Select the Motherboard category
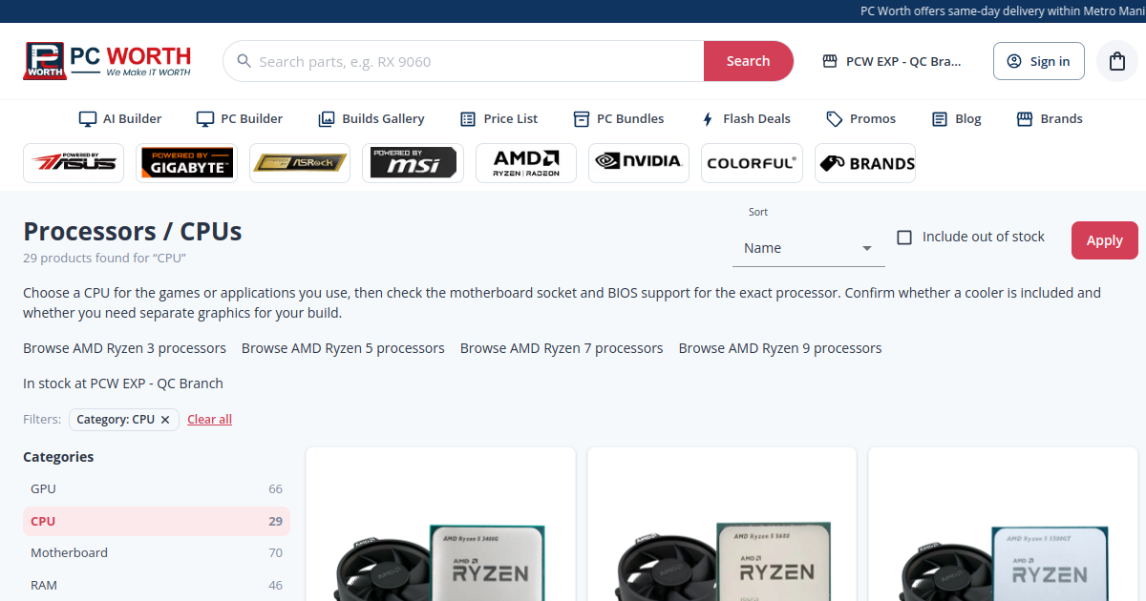Screen dimensions: 1146x601 pos(157,553)
